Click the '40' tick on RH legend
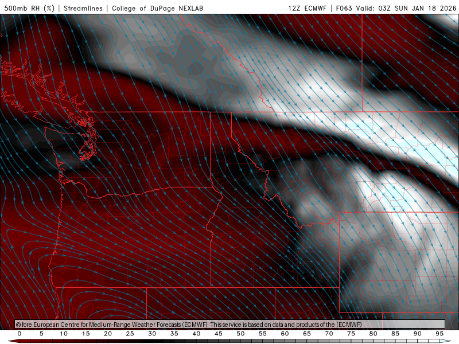Image resolution: width=459 pixels, height=344 pixels. point(196,334)
